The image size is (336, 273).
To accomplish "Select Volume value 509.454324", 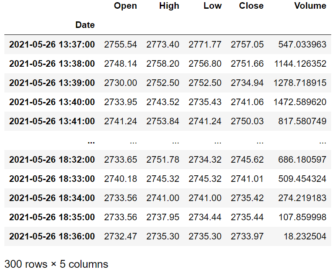I will point(302,179).
